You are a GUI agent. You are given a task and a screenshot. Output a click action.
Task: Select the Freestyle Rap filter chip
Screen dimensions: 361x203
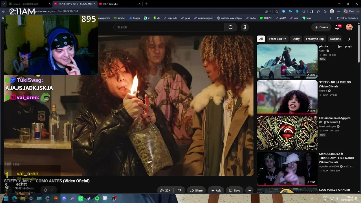pos(315,39)
